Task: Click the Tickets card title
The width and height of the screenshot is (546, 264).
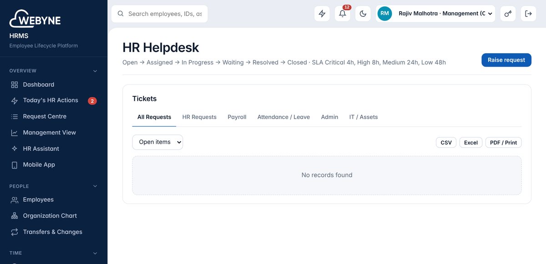Action: [144, 99]
